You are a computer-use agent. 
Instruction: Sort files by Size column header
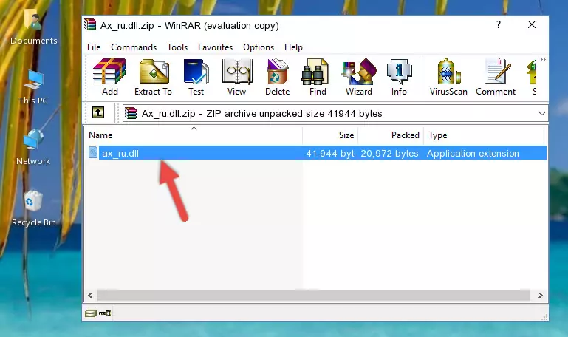[330, 135]
